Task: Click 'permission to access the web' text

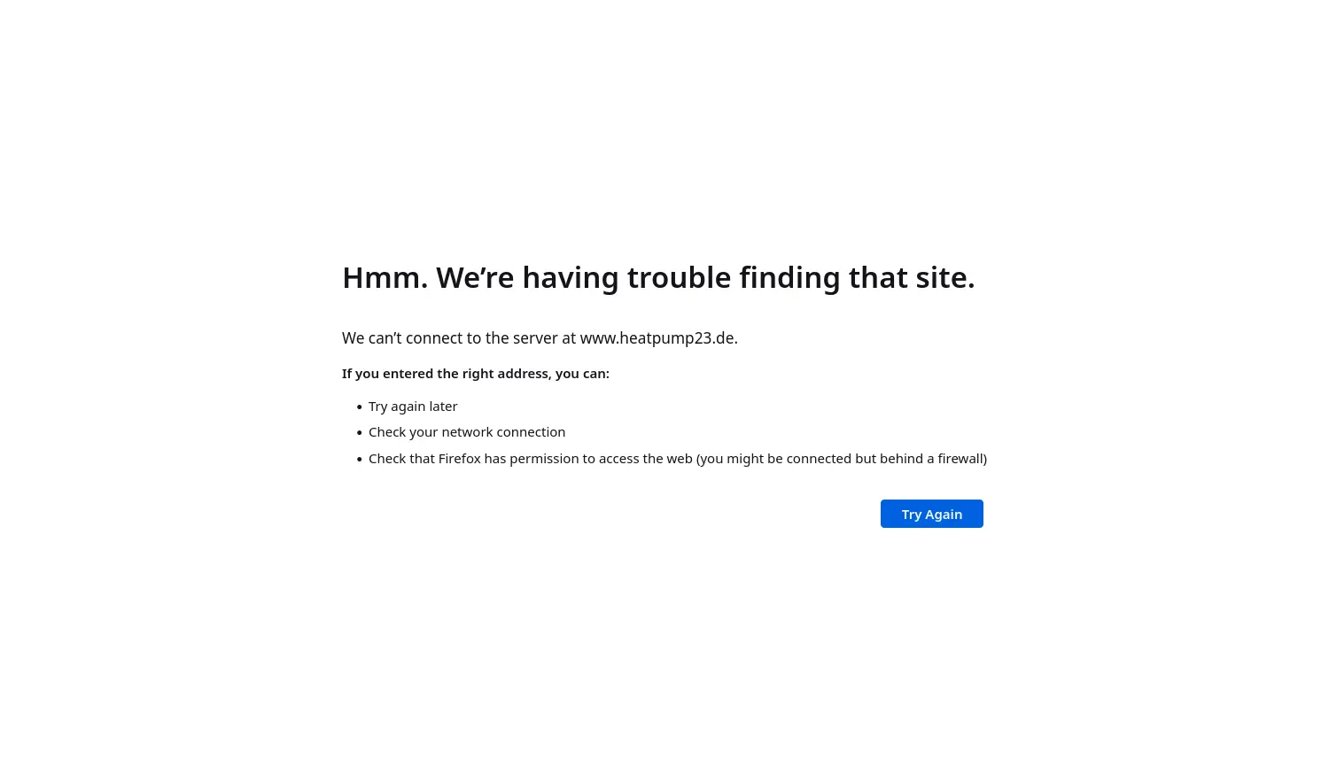Action: 601,459
